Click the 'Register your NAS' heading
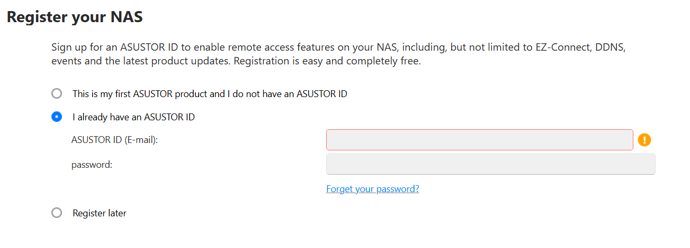This screenshot has width=690, height=248. tap(75, 17)
